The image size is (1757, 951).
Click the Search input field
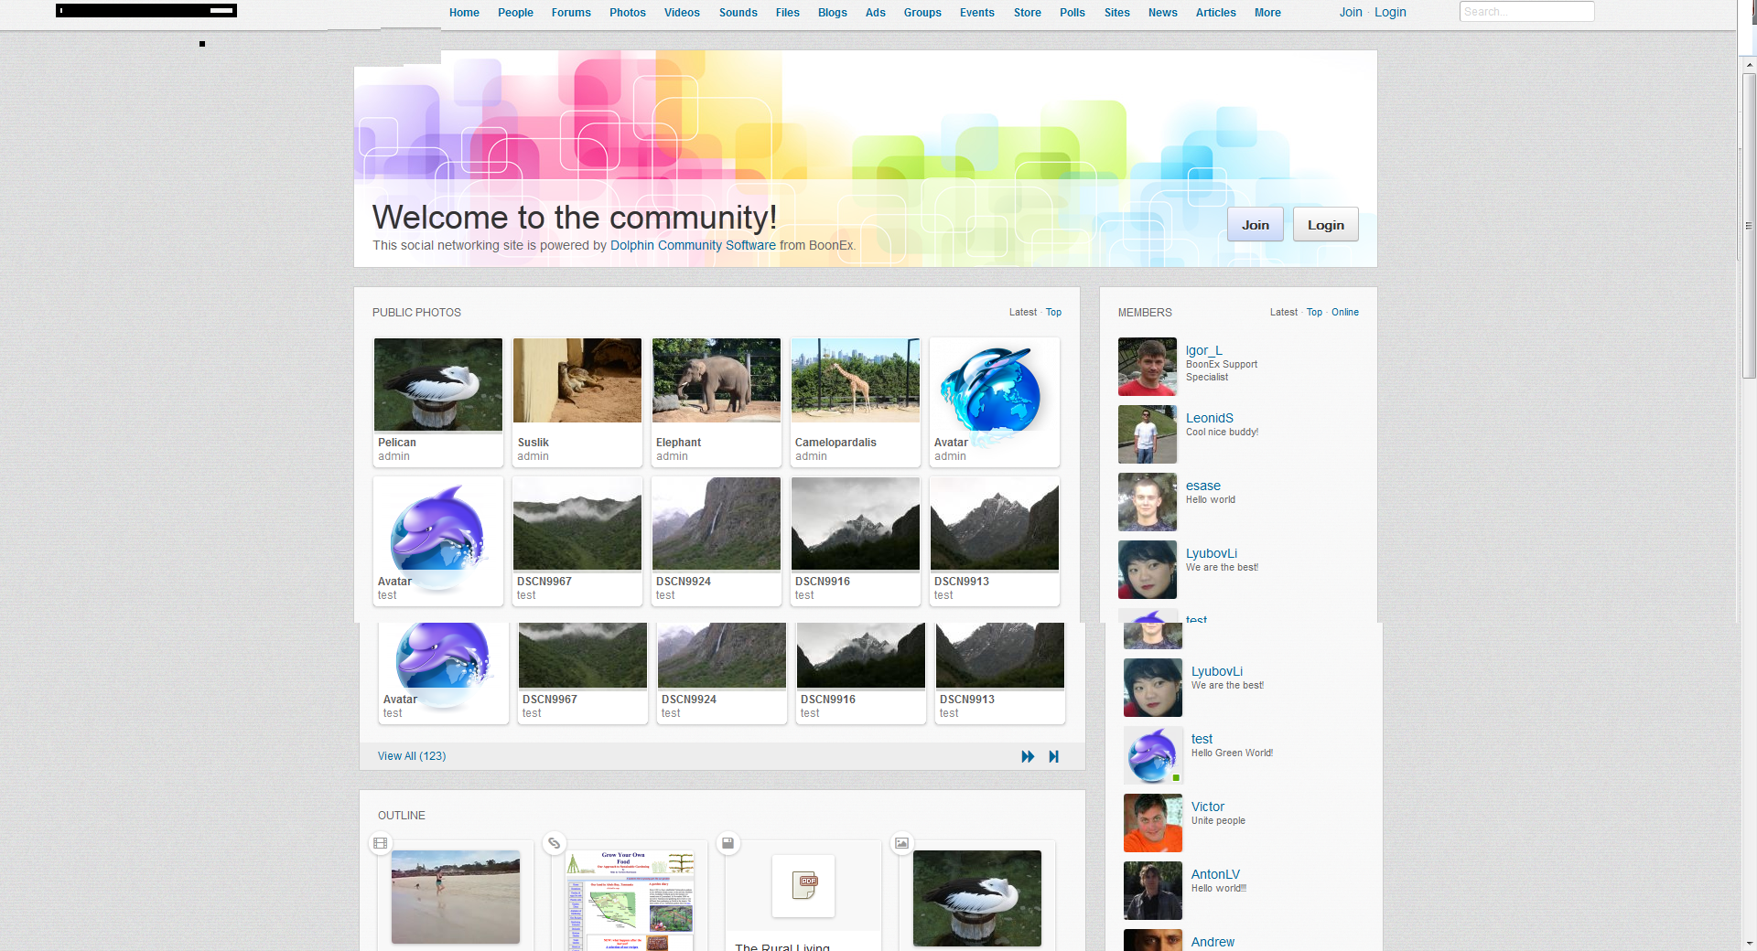tap(1526, 12)
